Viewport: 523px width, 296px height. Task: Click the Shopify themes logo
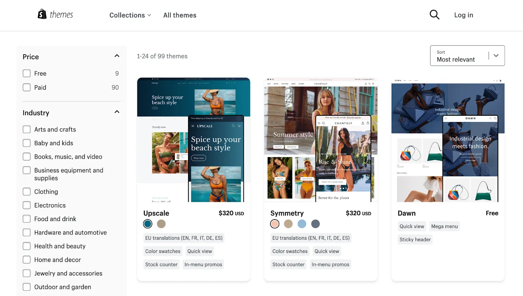pos(55,14)
